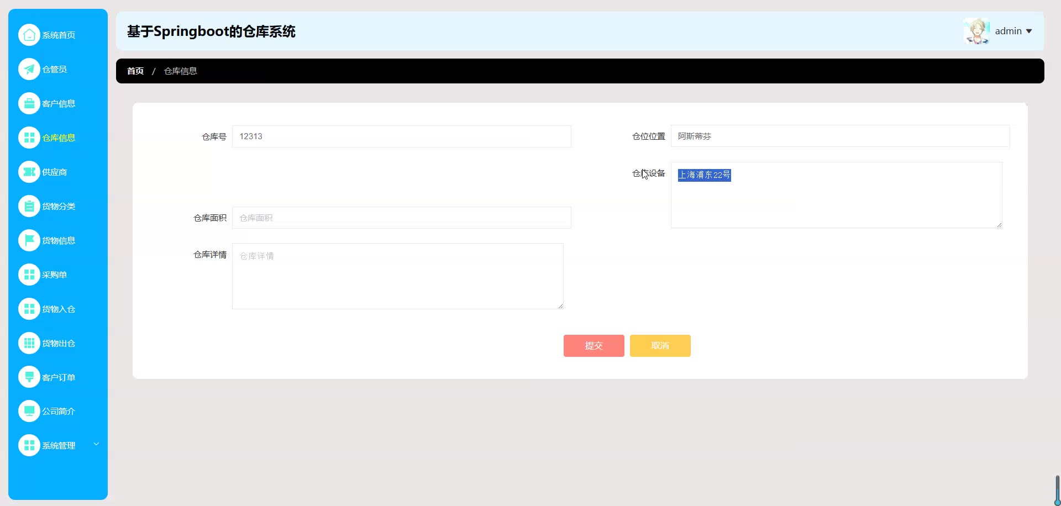The height and width of the screenshot is (506, 1061).
Task: Open 供应商 menu item
Action: tap(55, 172)
